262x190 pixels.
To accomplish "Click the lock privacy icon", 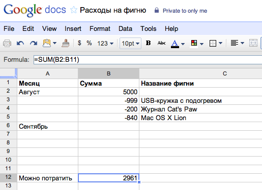I will (x=157, y=10).
